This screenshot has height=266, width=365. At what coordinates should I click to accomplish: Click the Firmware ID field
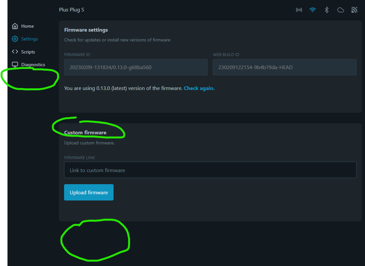click(x=136, y=67)
